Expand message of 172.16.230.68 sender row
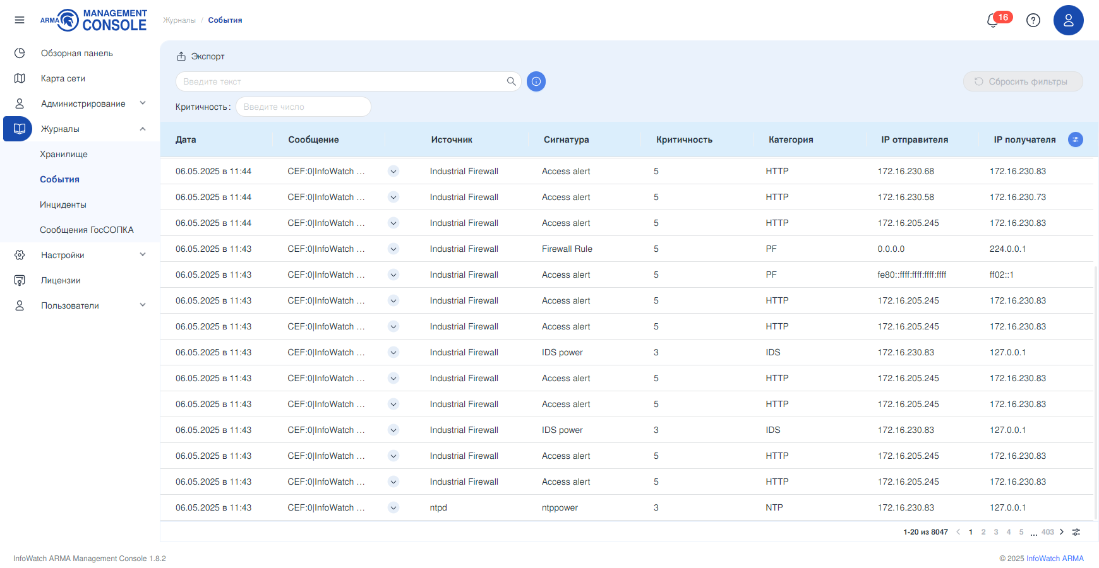Image resolution: width=1099 pixels, height=568 pixels. pos(393,171)
